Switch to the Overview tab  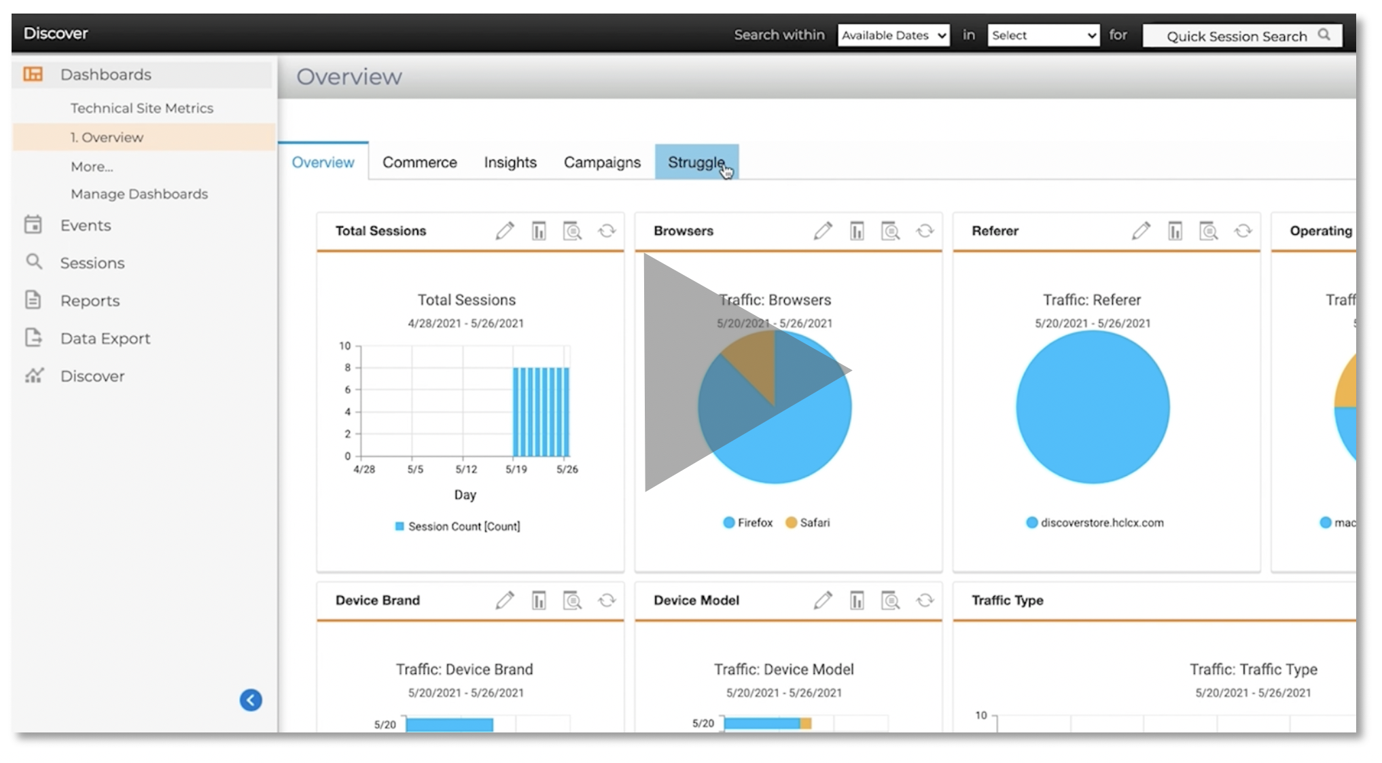[323, 162]
